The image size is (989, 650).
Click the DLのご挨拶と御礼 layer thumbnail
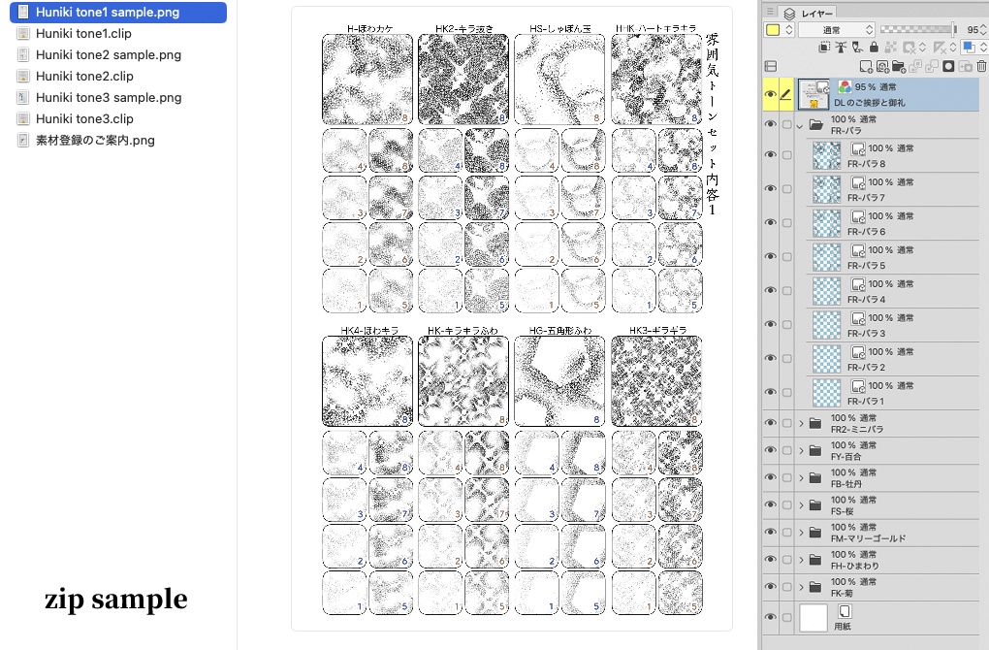814,95
